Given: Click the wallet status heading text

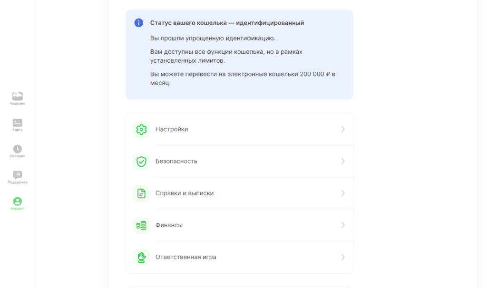Looking at the screenshot, I should pyautogui.click(x=227, y=23).
